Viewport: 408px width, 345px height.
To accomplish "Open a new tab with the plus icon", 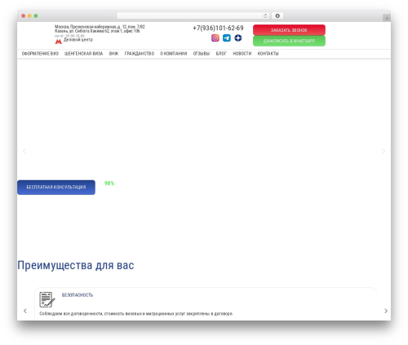I will coord(387,18).
